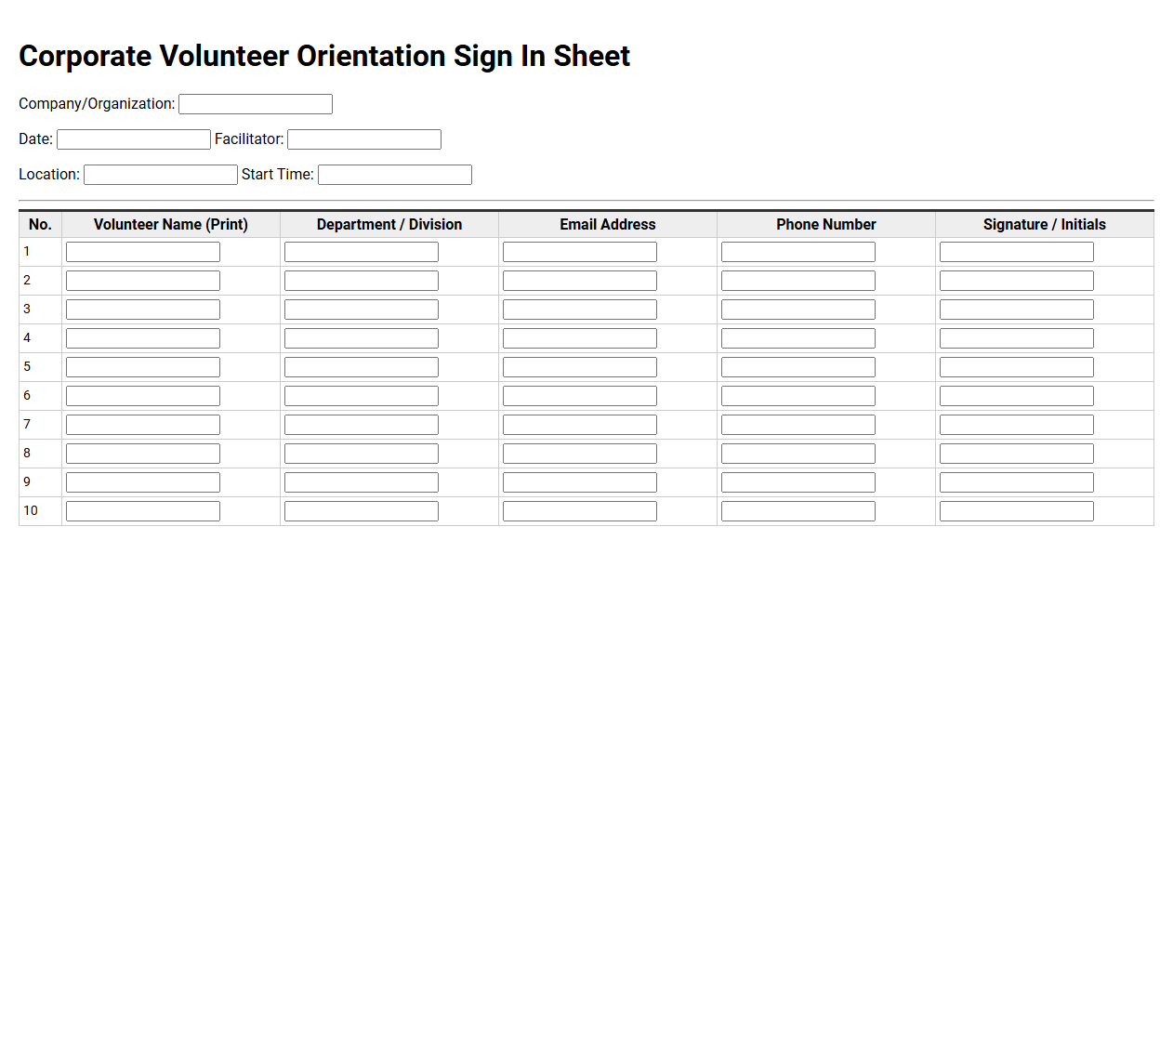Select Email Address field in row 8
This screenshot has width=1173, height=1041.
click(x=580, y=454)
